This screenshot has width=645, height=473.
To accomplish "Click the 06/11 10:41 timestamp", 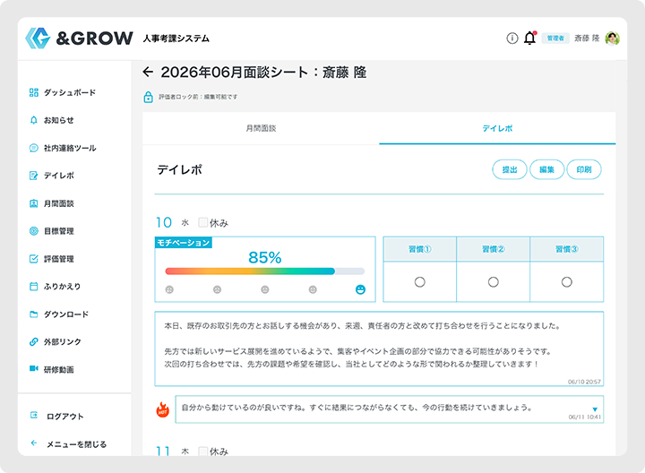I will [584, 417].
